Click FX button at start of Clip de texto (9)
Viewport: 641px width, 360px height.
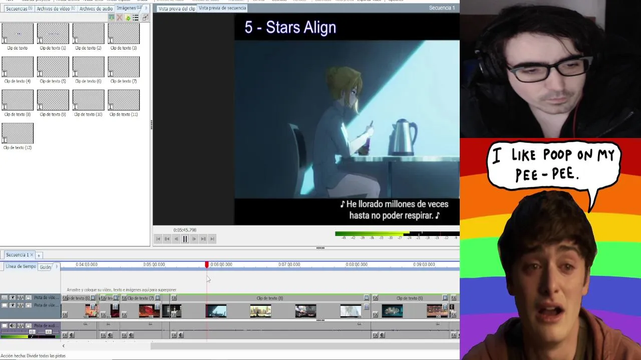375,297
